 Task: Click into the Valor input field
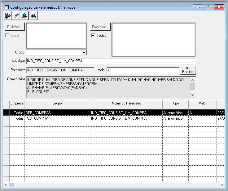tap(143, 70)
